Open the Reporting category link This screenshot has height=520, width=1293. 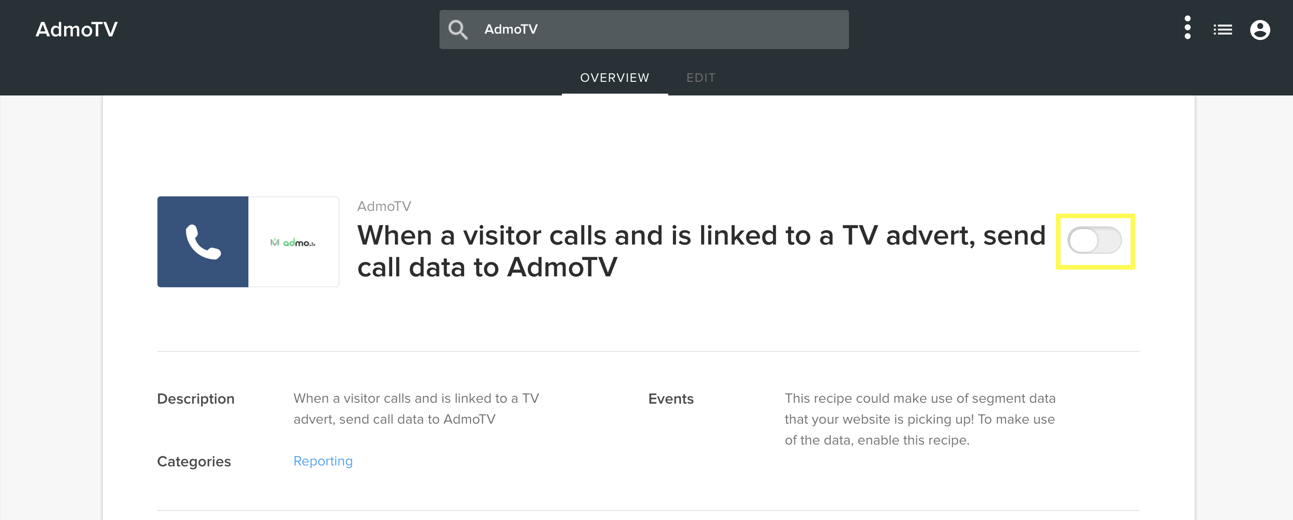(x=323, y=461)
